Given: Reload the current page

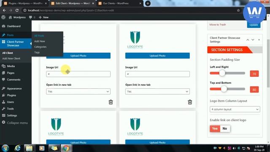Looking at the screenshot, I should [17, 10].
